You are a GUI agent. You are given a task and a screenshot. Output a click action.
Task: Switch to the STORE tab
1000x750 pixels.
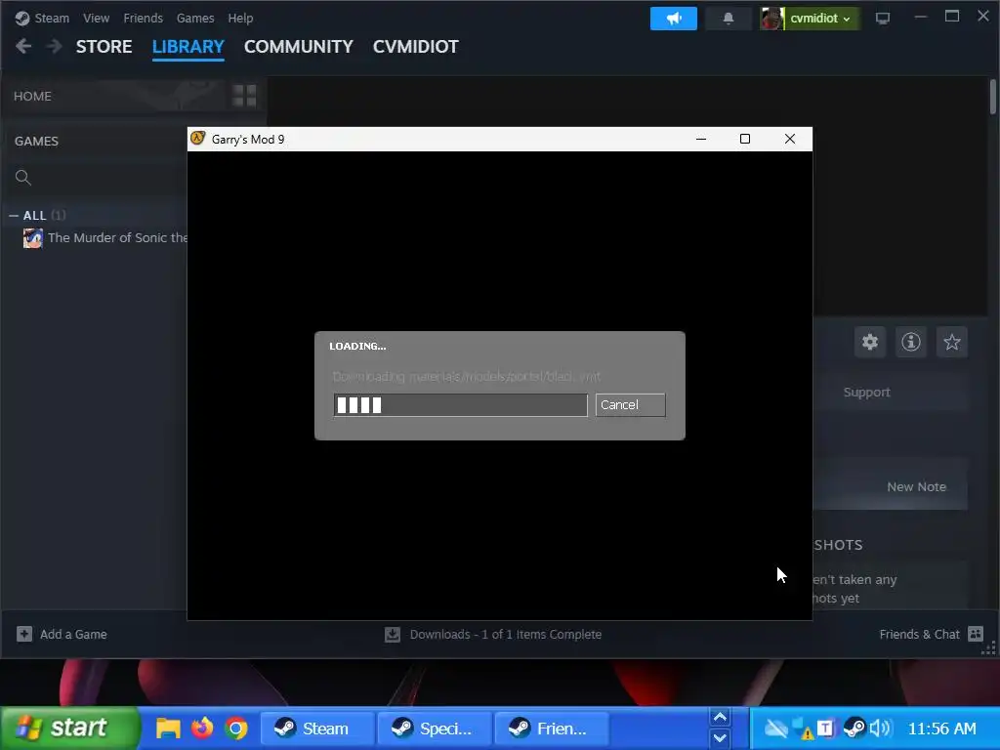tap(104, 47)
